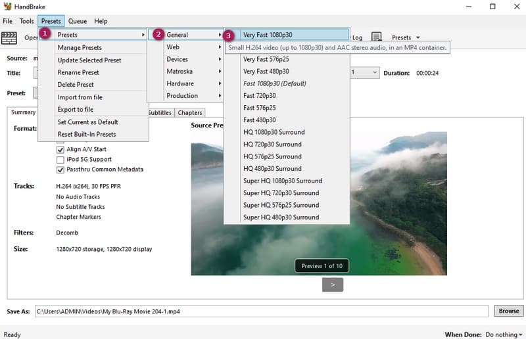
Task: Click the Decomb filter text
Action: [x=67, y=233]
